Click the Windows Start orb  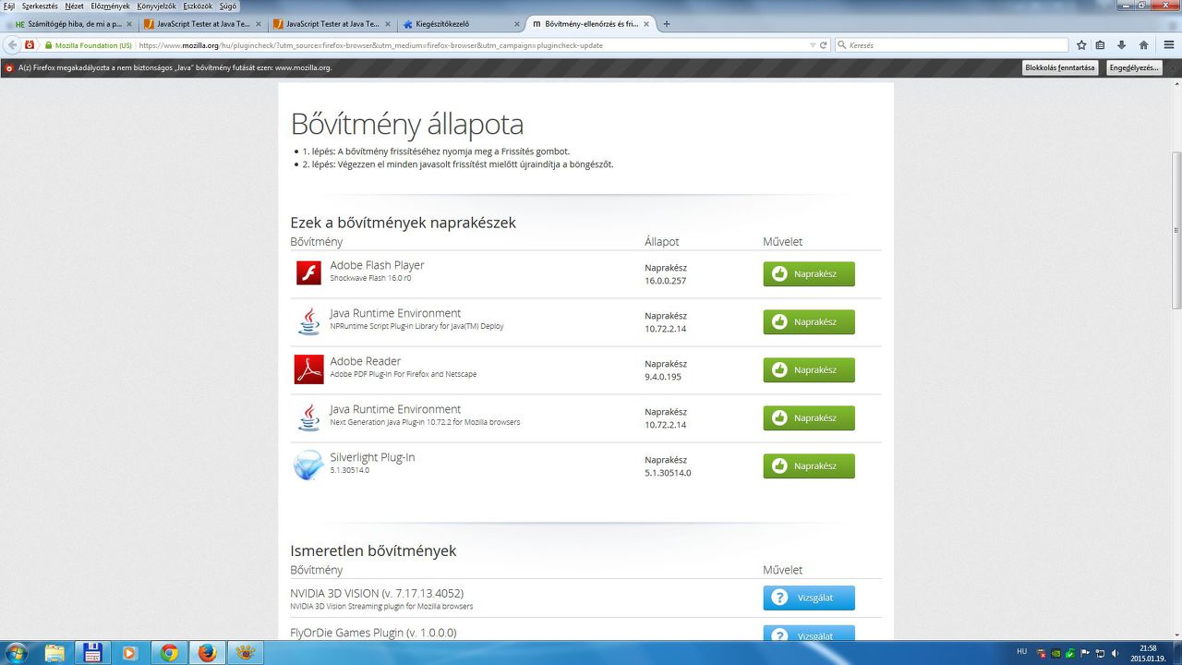tap(16, 652)
